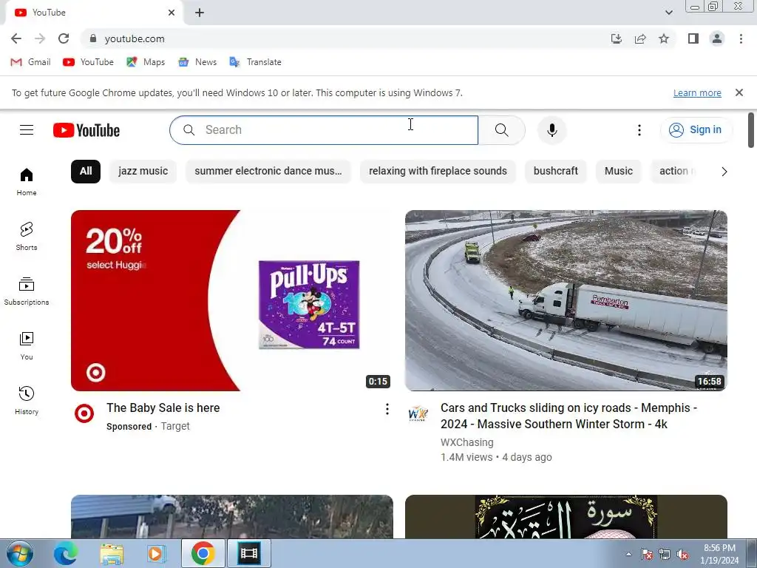Open News bookmark
This screenshot has height=568, width=757.
(x=197, y=62)
